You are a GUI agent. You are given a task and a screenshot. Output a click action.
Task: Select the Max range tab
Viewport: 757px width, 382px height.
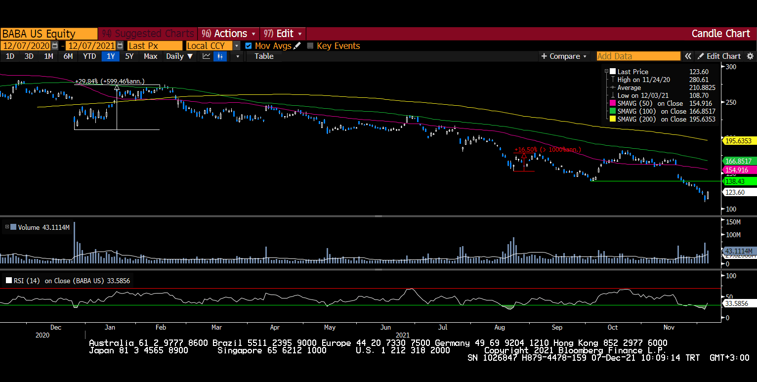151,56
